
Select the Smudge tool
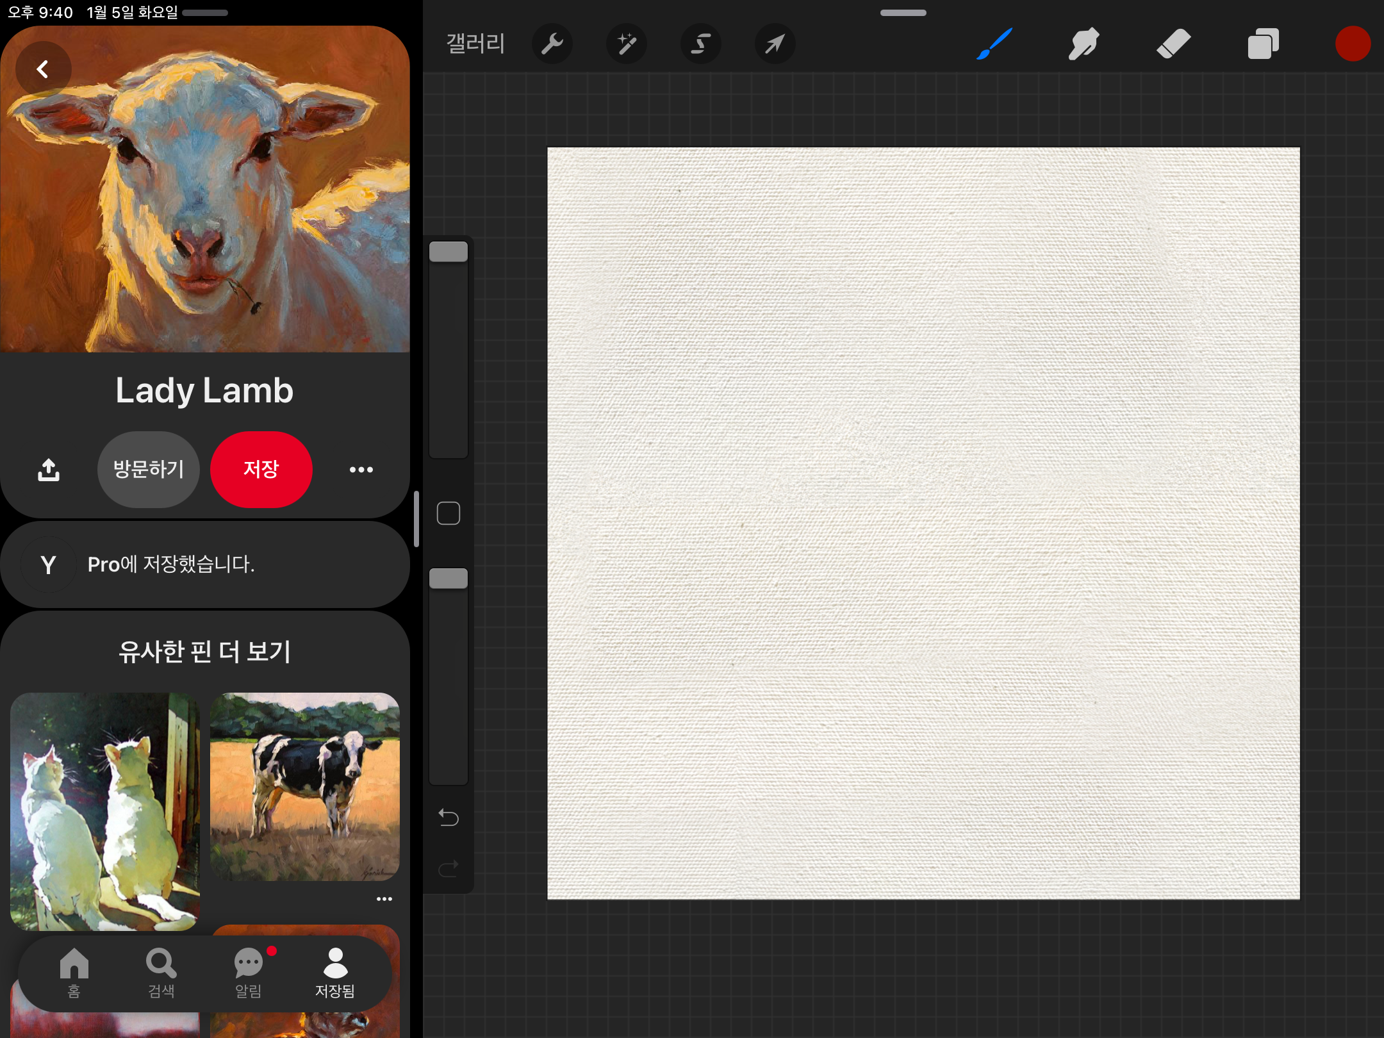pos(1083,44)
